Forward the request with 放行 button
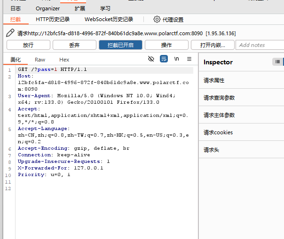This screenshot has width=284, height=239. click(x=28, y=45)
